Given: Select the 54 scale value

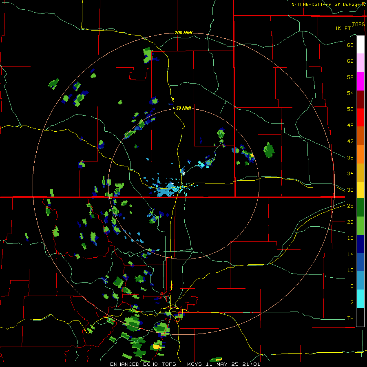Looking at the screenshot, I should click(350, 93).
